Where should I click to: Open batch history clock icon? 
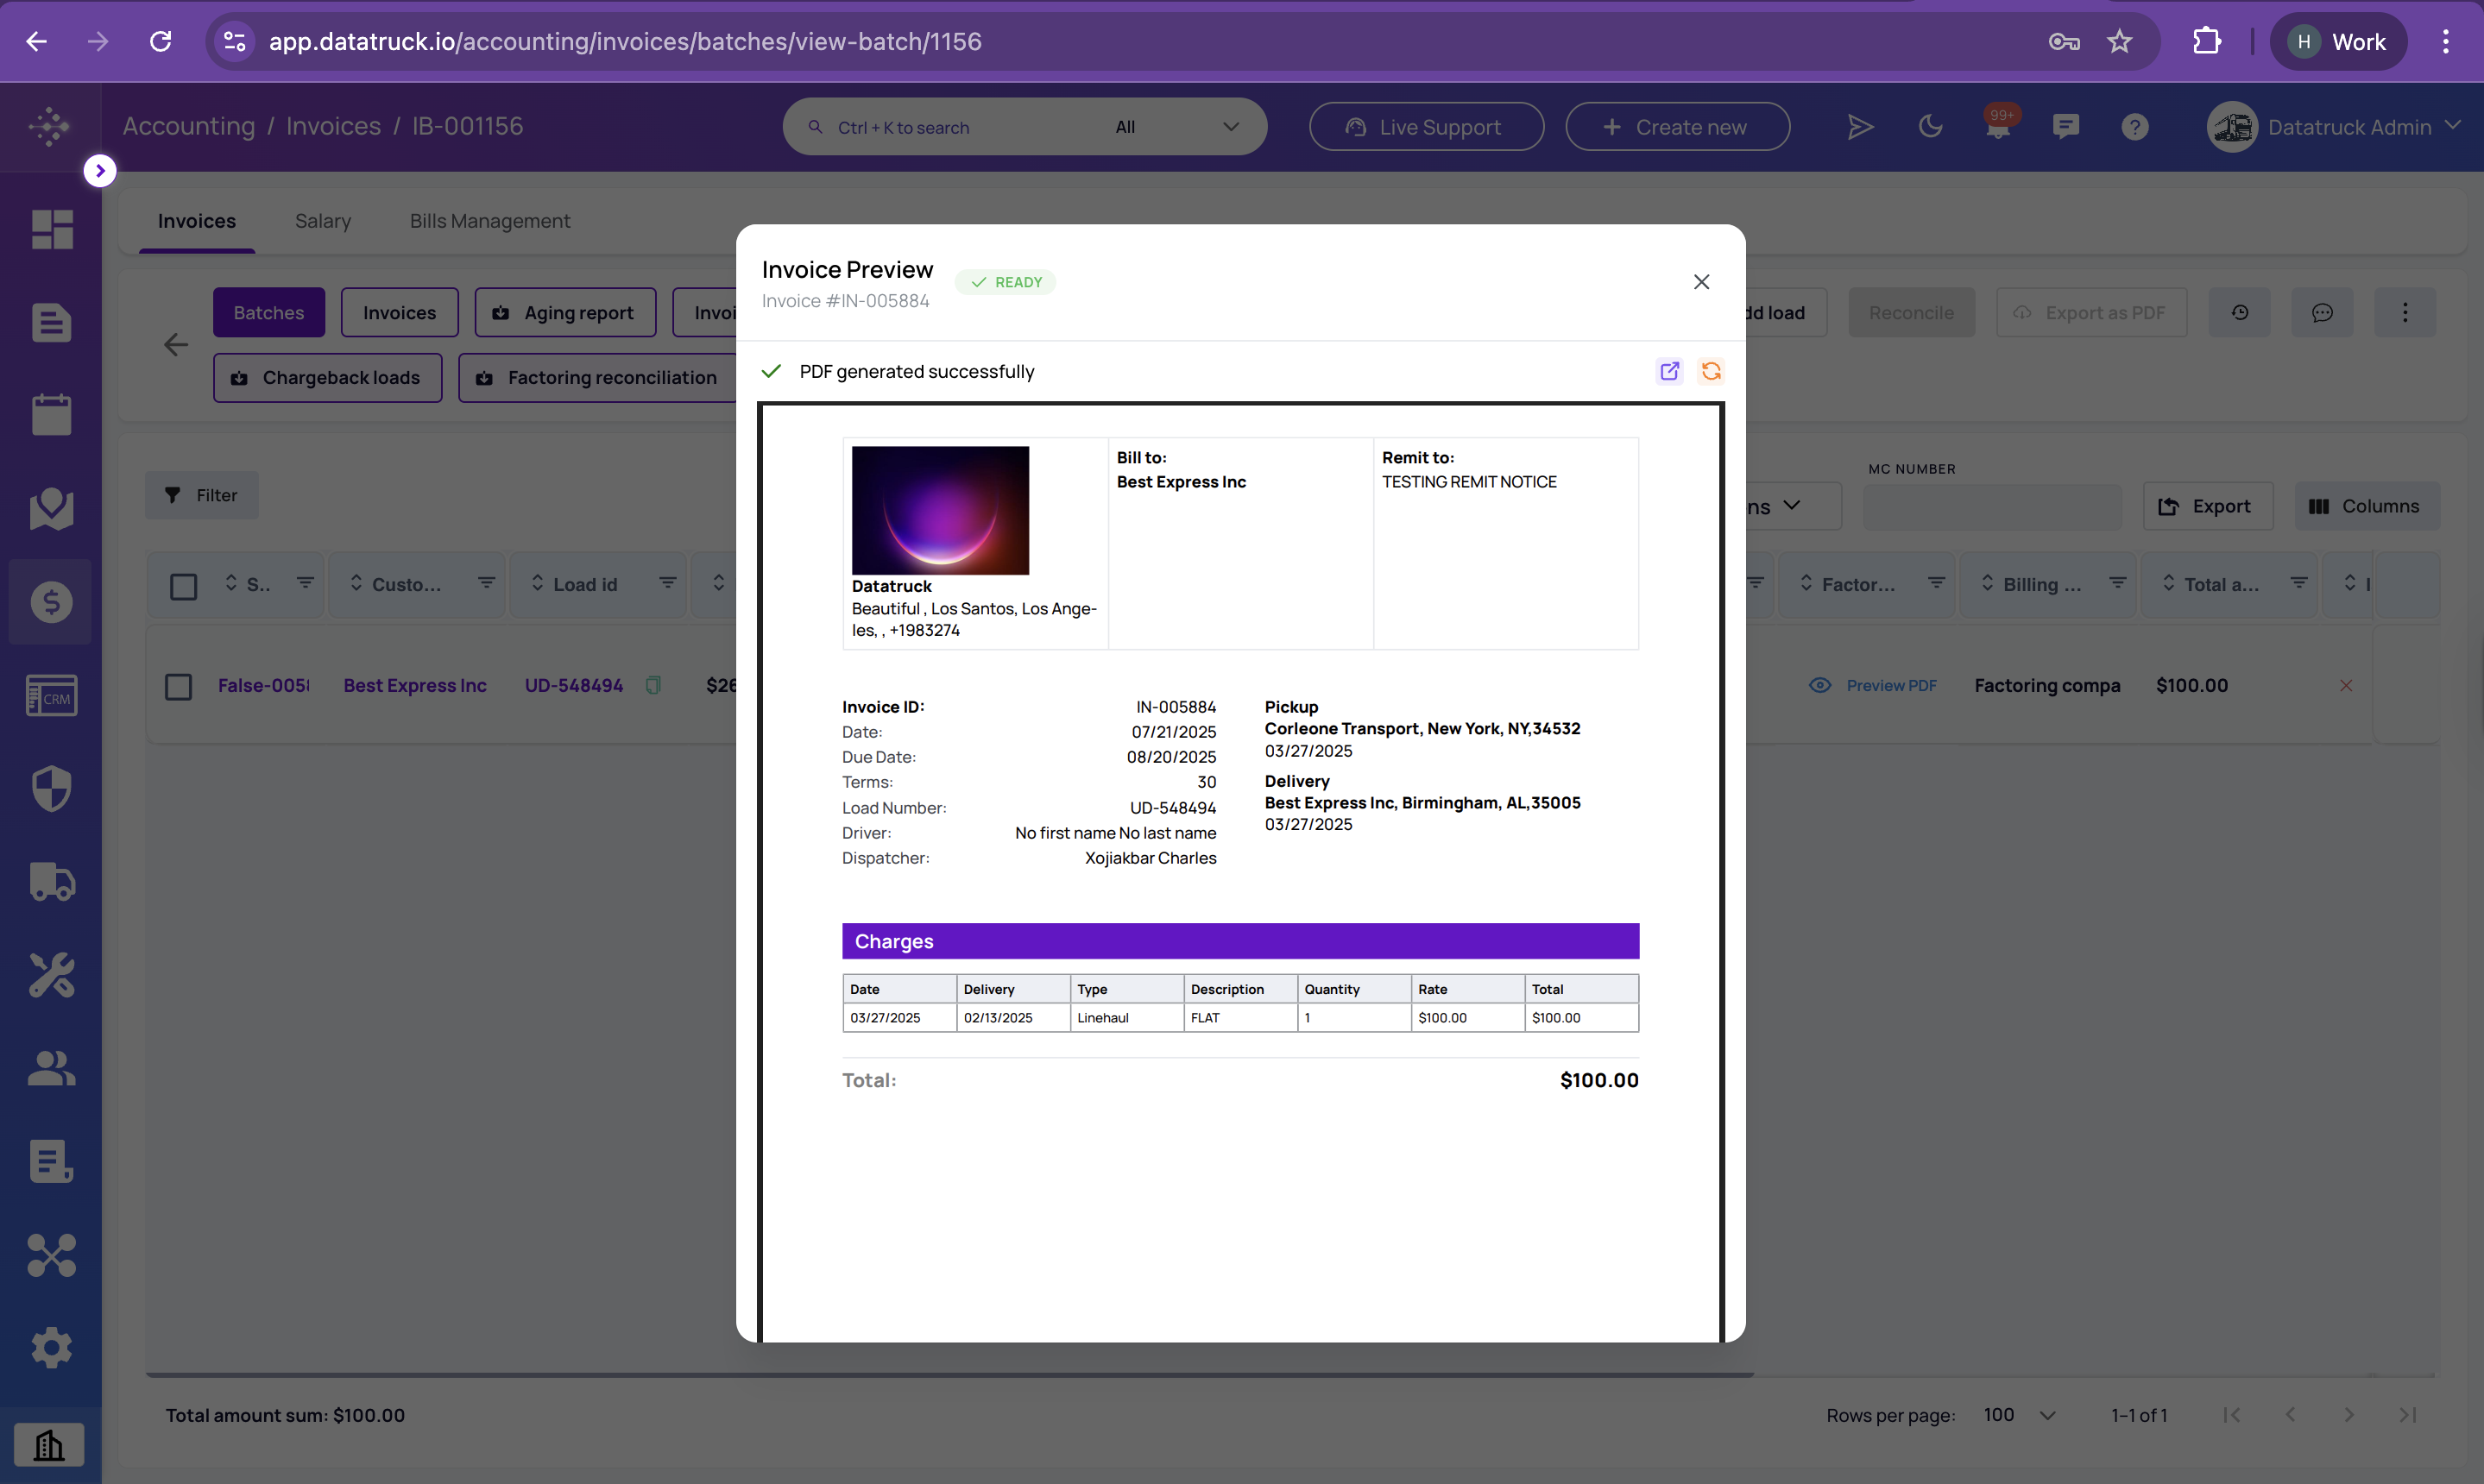(x=2240, y=312)
